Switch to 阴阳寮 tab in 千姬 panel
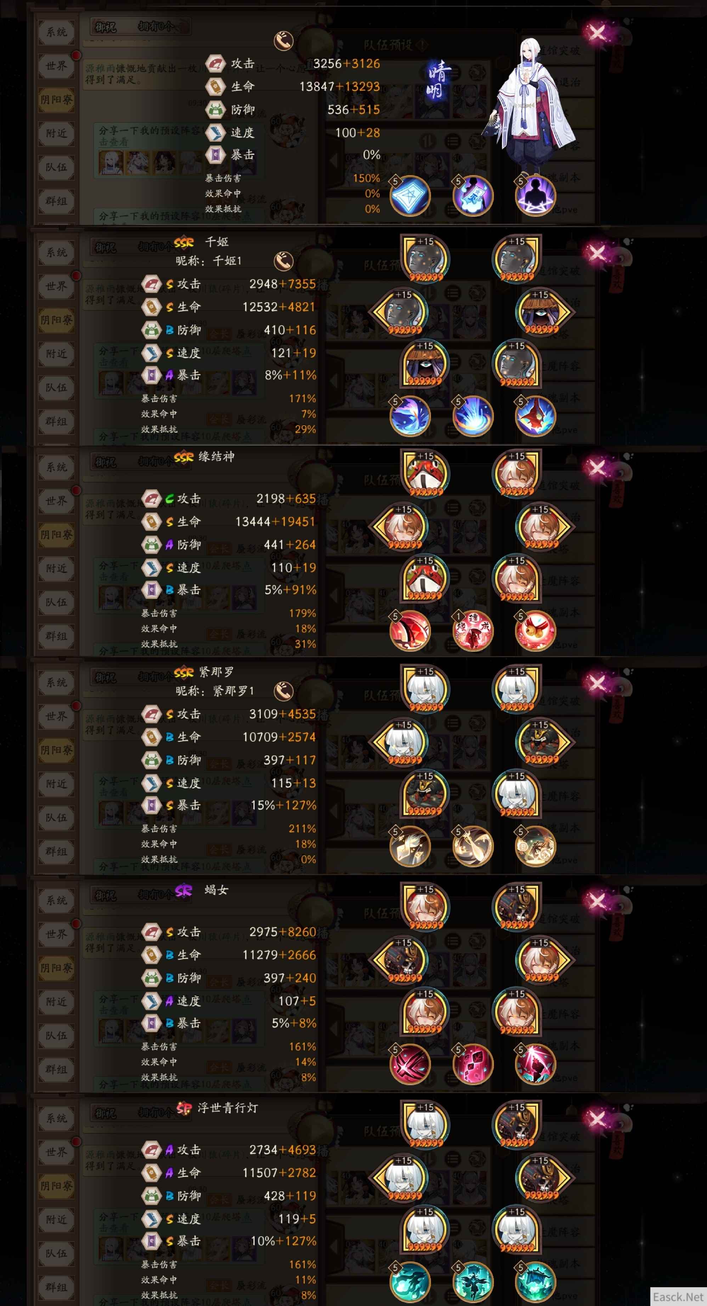The height and width of the screenshot is (1306, 707). point(56,320)
